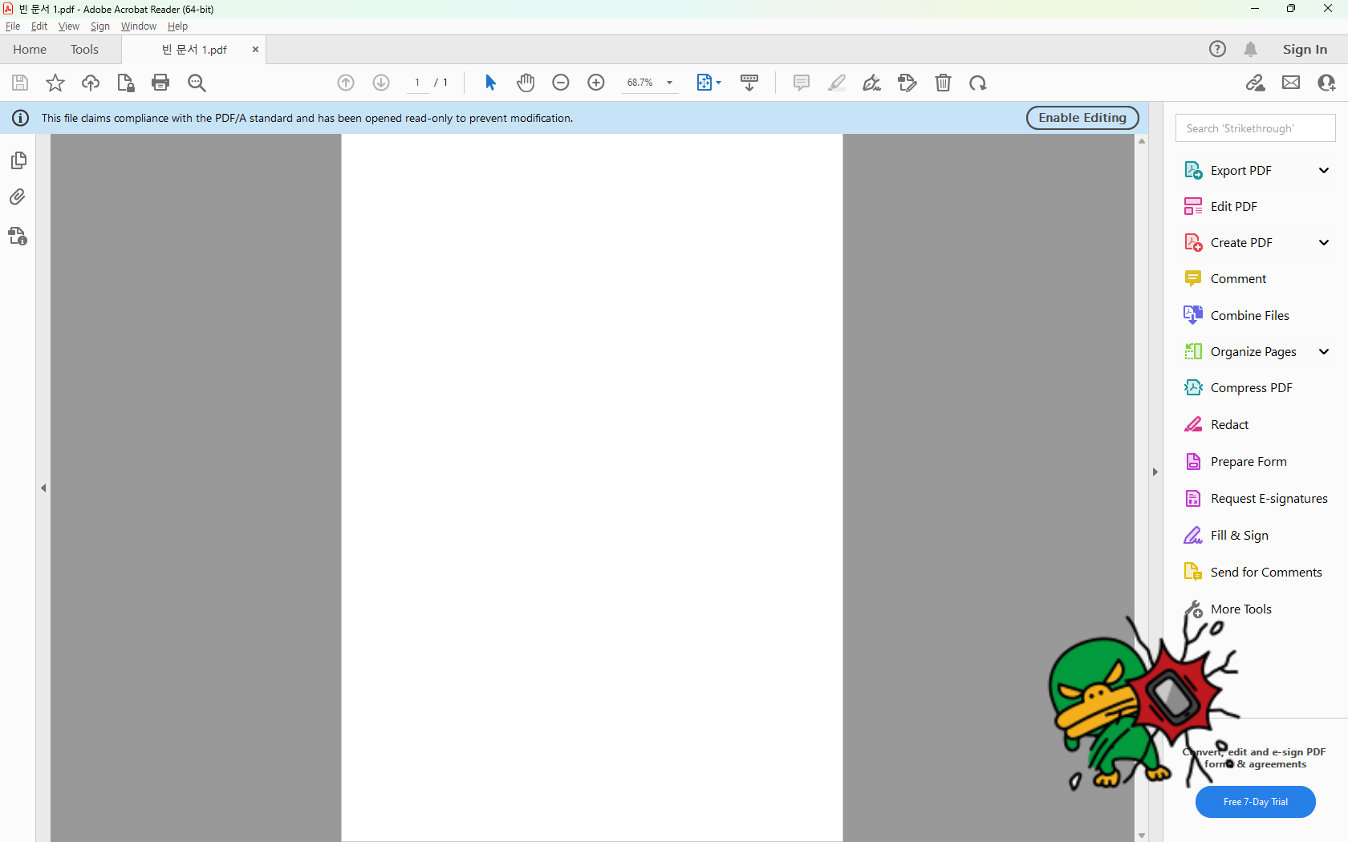Open the file protection properties icon
The width and height of the screenshot is (1348, 842).
126,83
